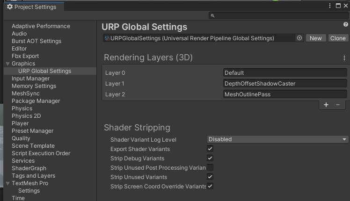Open the window kebab menu in title bar
Viewport: 350px width, 201px height.
(x=331, y=6)
